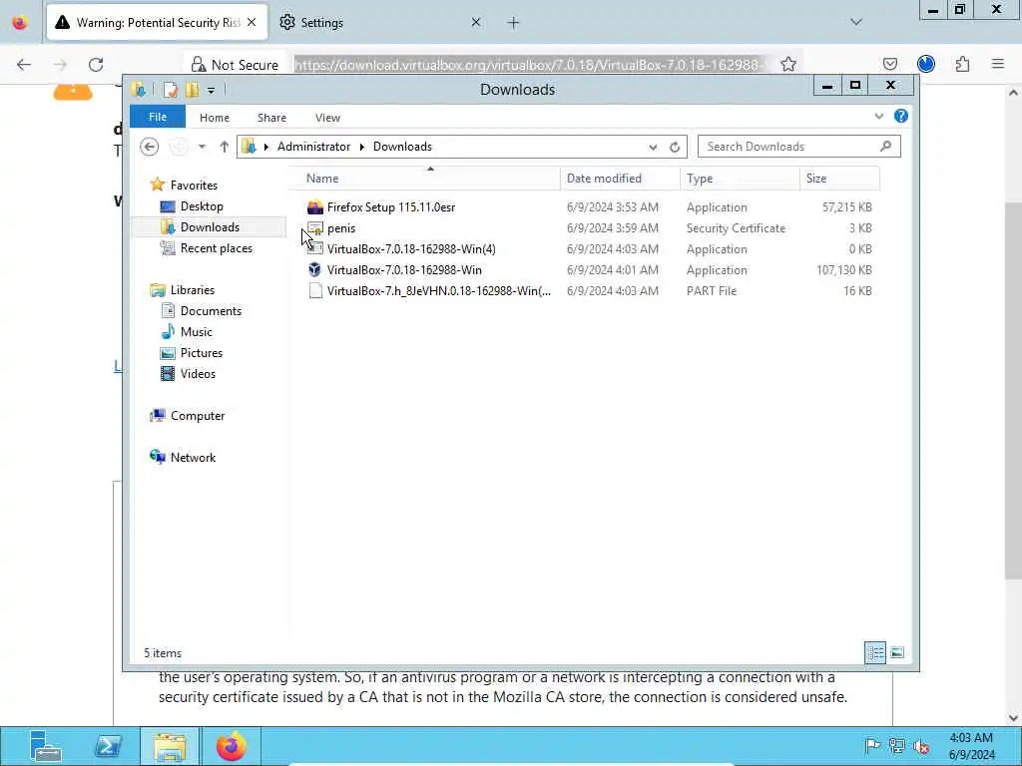Click the up one level arrow in Explorer
1022x766 pixels.
tap(224, 147)
